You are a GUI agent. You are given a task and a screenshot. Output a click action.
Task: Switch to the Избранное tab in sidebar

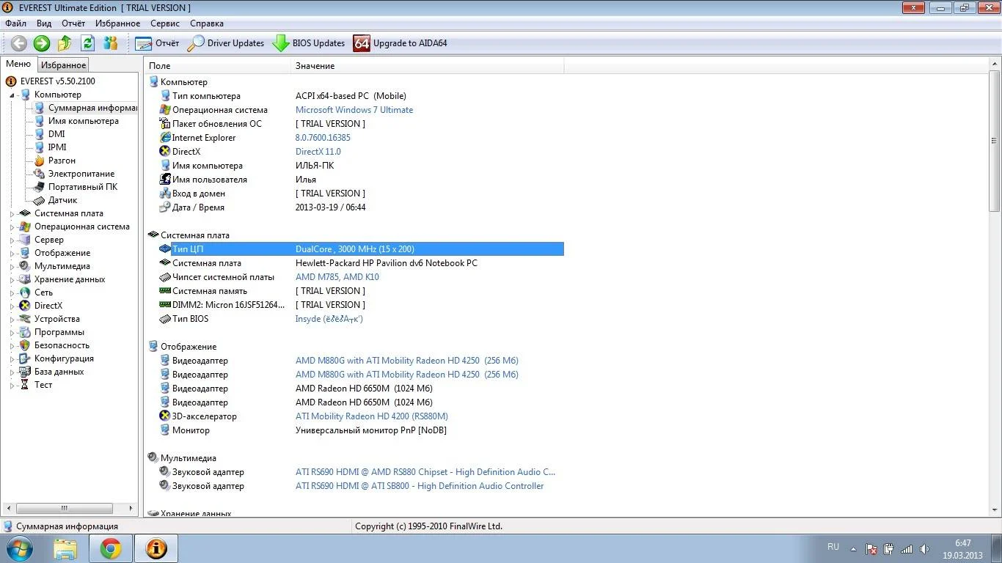click(x=63, y=65)
